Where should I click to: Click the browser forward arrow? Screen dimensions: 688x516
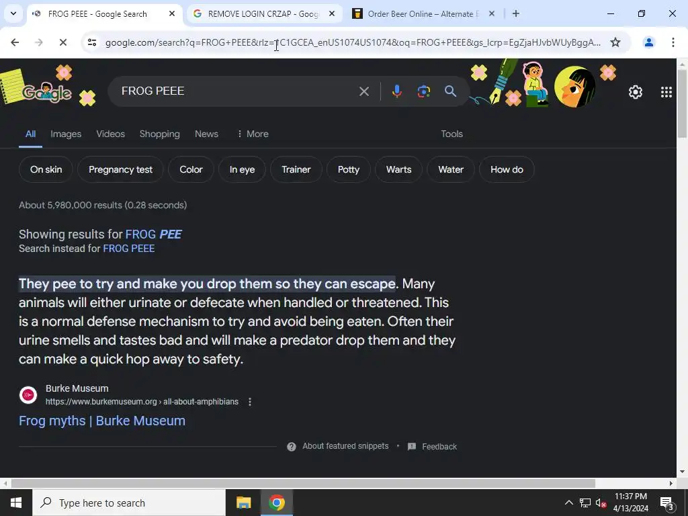point(38,42)
